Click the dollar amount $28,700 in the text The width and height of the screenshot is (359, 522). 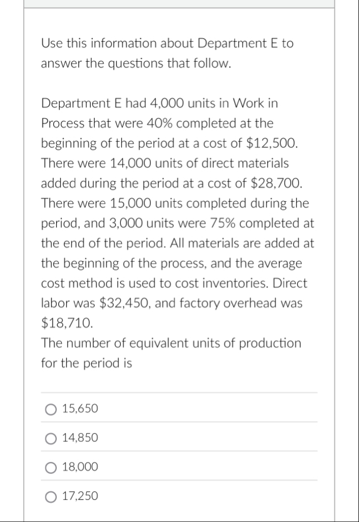(x=276, y=183)
